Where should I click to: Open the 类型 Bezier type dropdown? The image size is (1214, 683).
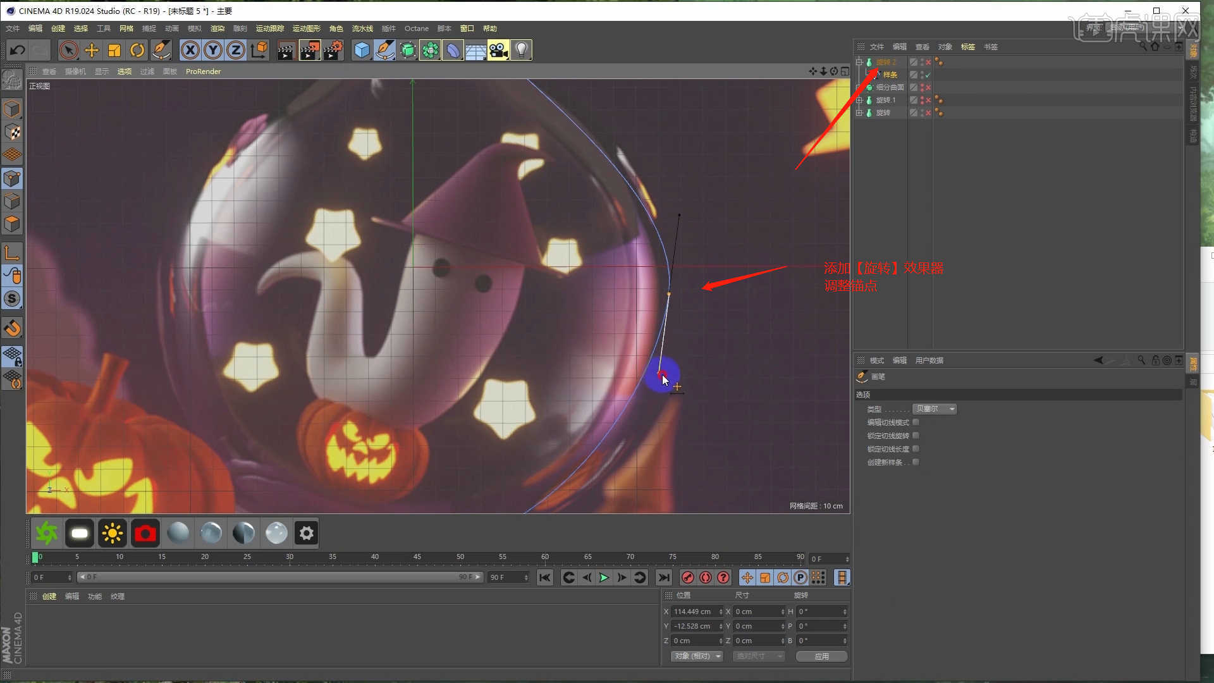tap(935, 409)
